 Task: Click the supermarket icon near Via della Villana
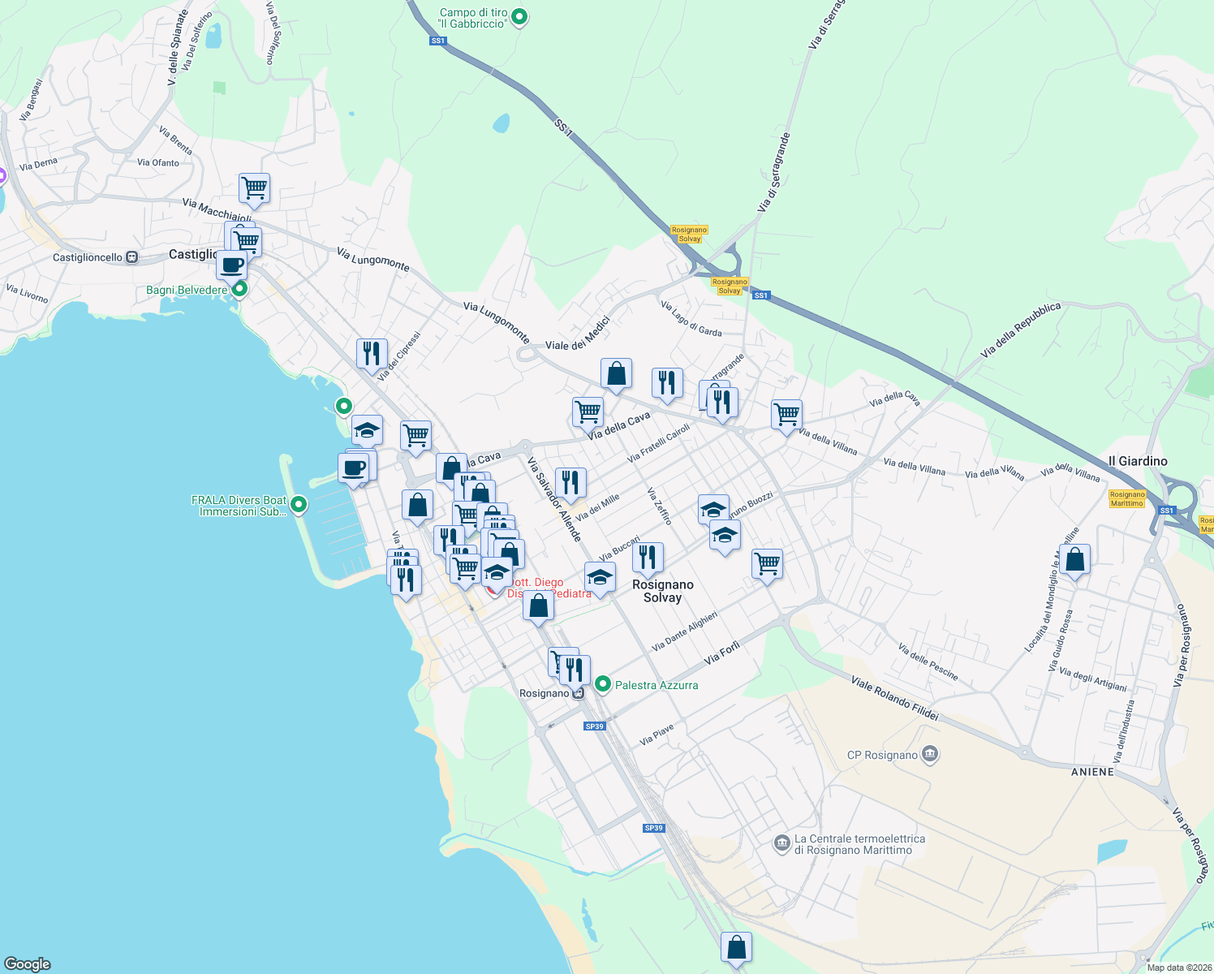[x=786, y=416]
